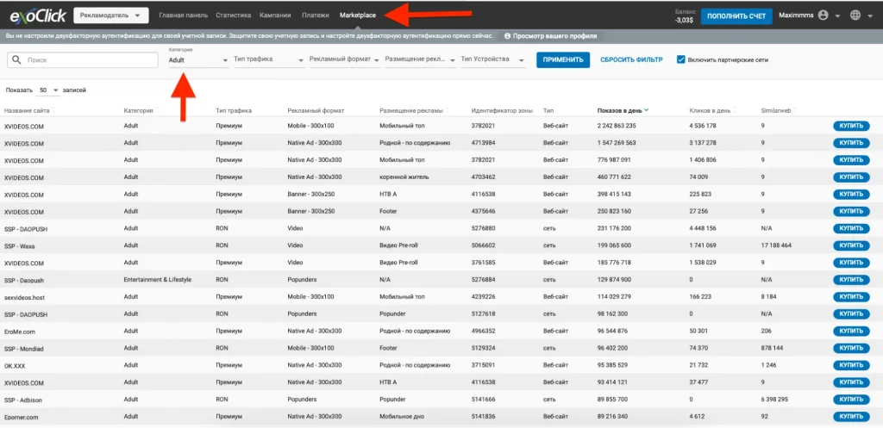883x428 pixels.
Task: Click the ПРИМЕНИТЬ filter button
Action: click(x=563, y=60)
